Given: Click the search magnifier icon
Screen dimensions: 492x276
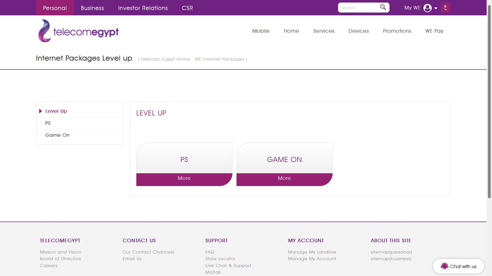Looking at the screenshot, I should 383,7.
